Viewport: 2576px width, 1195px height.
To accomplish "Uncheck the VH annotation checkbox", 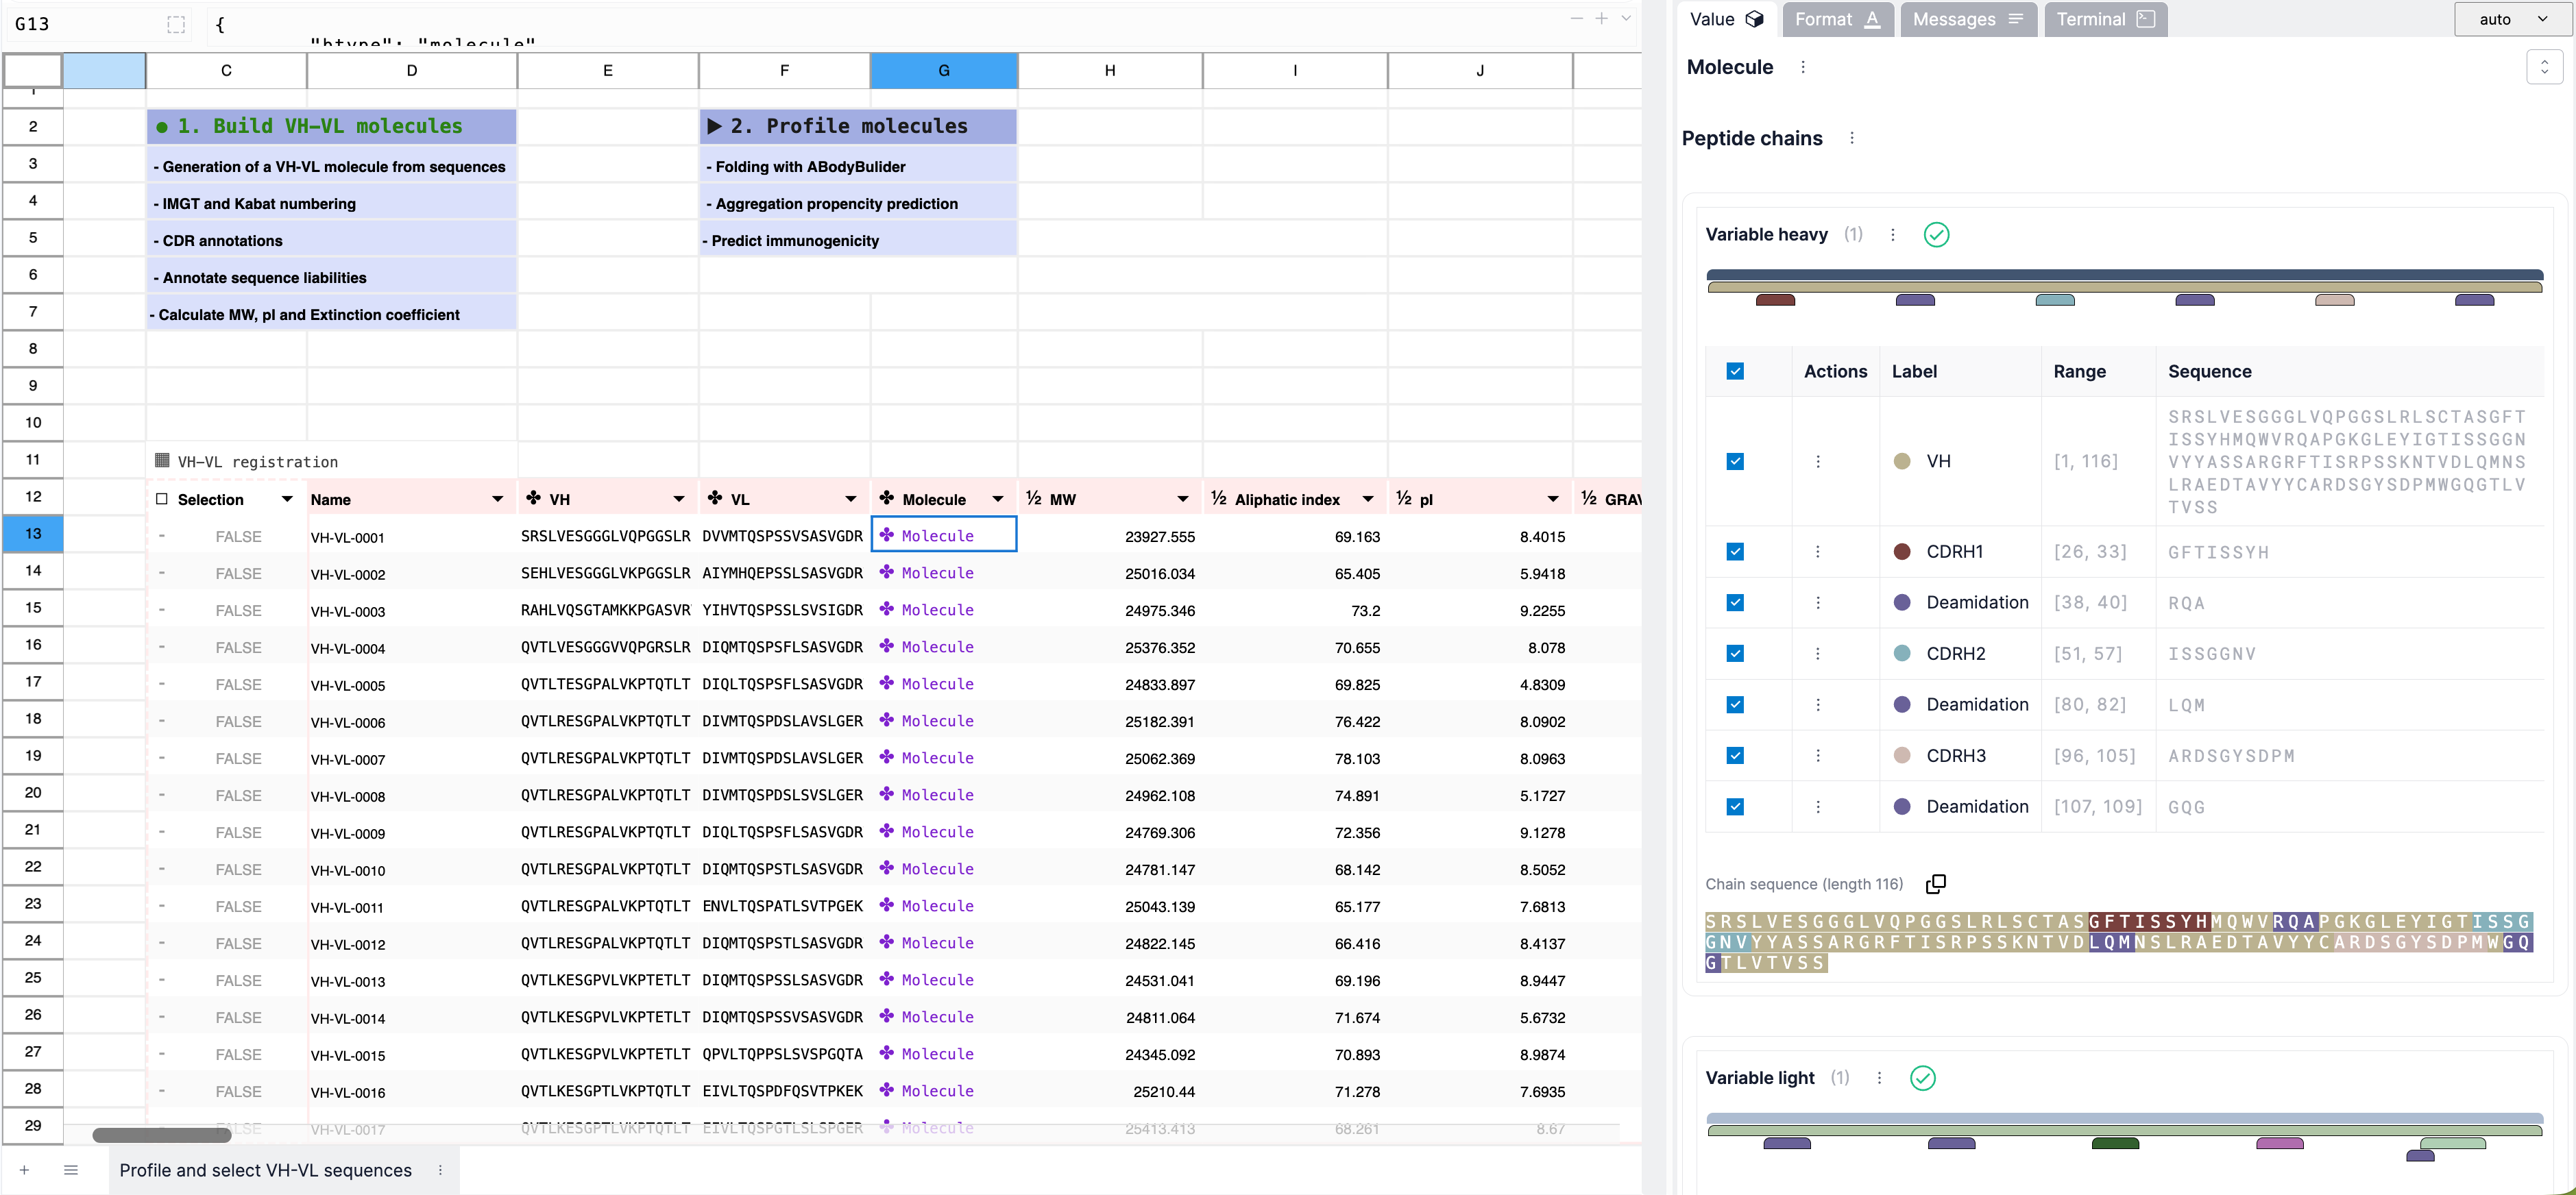I will coord(1735,461).
